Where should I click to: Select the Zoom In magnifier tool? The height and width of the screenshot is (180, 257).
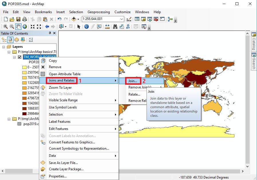pos(5,27)
